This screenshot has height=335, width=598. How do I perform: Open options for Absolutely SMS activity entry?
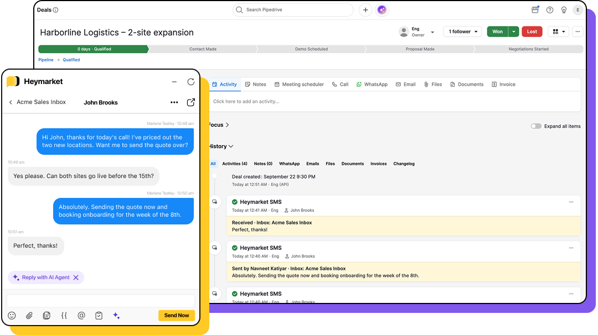point(571,248)
